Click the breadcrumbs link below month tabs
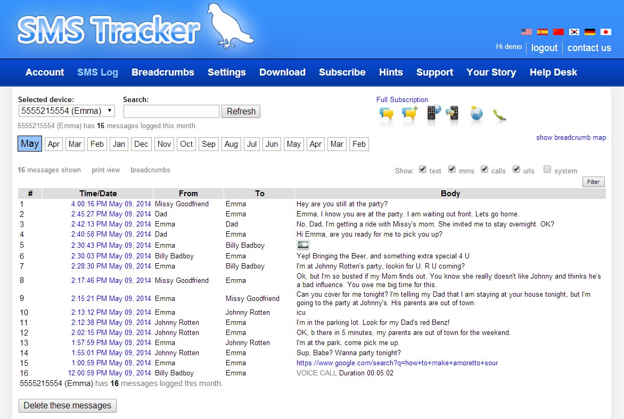 (x=150, y=170)
